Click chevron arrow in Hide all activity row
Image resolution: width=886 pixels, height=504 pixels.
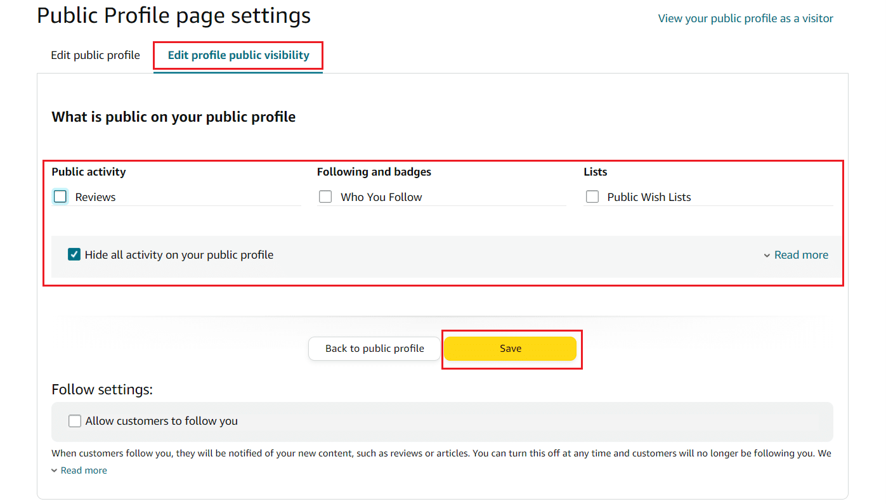[x=767, y=255]
